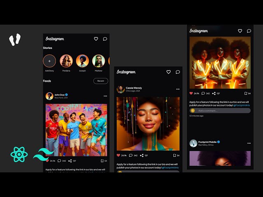Tap the Add Story plus circle
The image size is (263, 197).
pos(49,61)
